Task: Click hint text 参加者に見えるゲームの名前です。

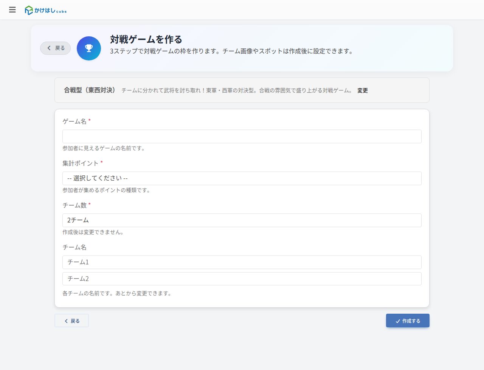Action: [104, 148]
